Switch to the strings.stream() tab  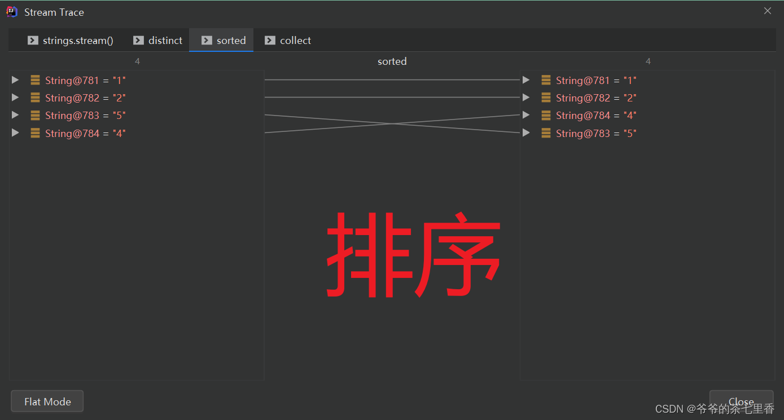(x=71, y=41)
